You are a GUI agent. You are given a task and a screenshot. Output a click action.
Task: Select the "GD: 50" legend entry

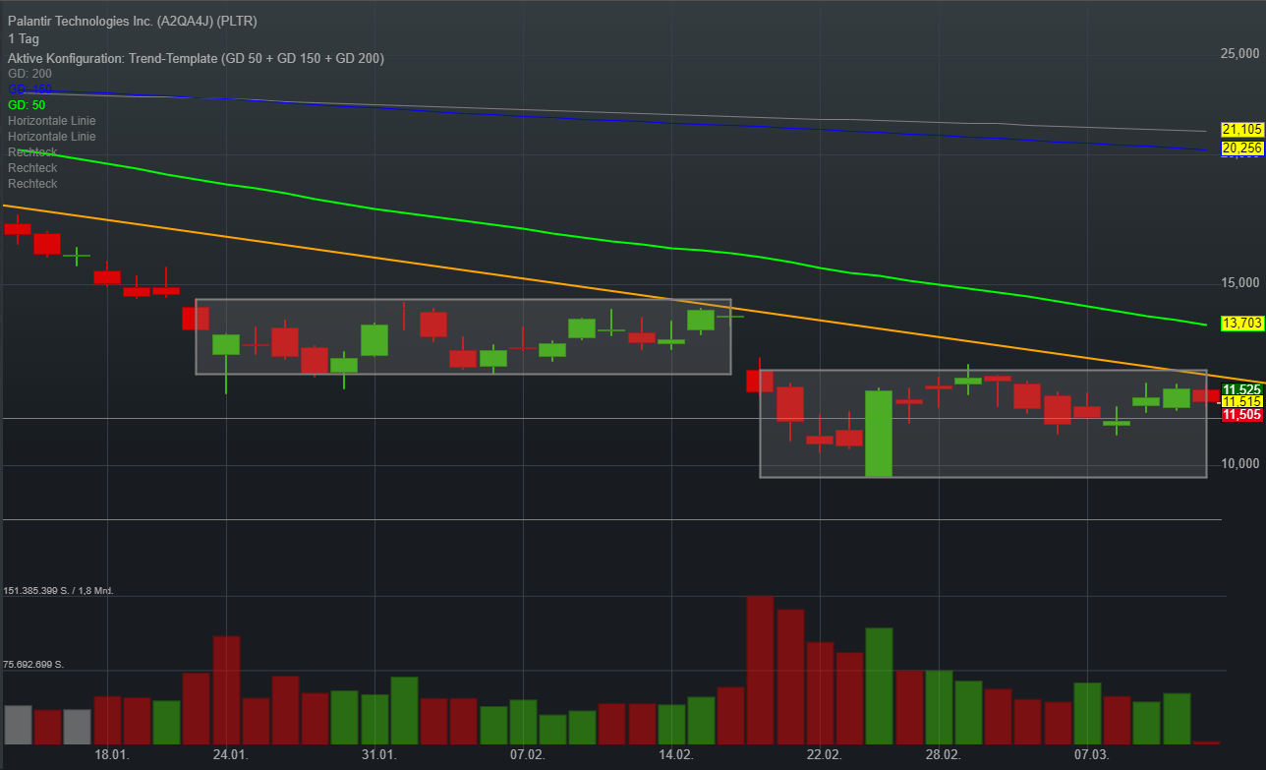(27, 105)
